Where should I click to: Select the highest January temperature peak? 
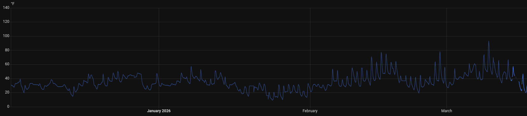coord(191,67)
